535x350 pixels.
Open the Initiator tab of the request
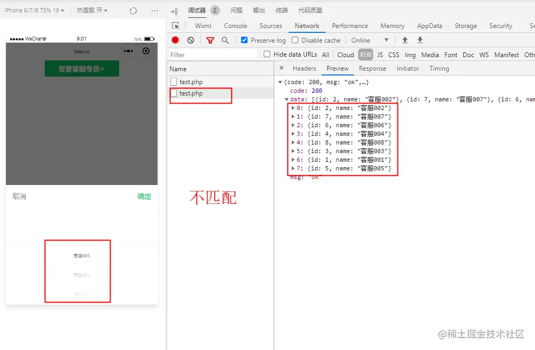[408, 68]
